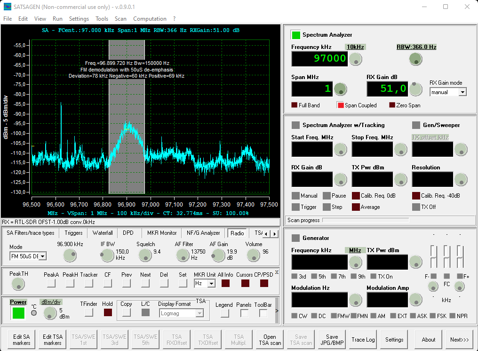Click the RX Gain dB knob in Spectrum Analyzer
This screenshot has height=351, width=478.
click(415, 89)
